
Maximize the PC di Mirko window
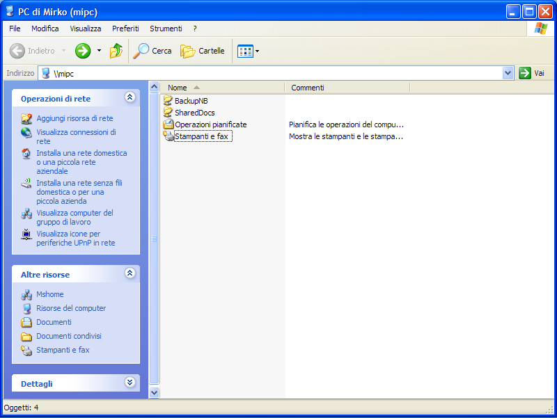click(x=529, y=12)
